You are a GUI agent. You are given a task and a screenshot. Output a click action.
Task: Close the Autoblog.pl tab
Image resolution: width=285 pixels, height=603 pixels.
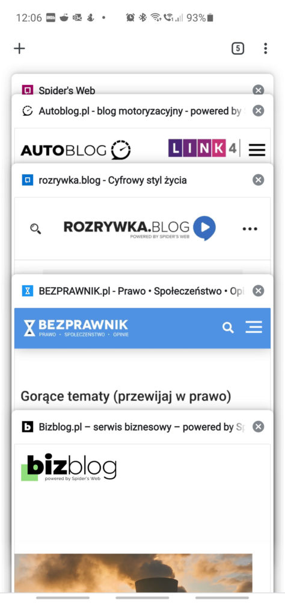(x=258, y=111)
